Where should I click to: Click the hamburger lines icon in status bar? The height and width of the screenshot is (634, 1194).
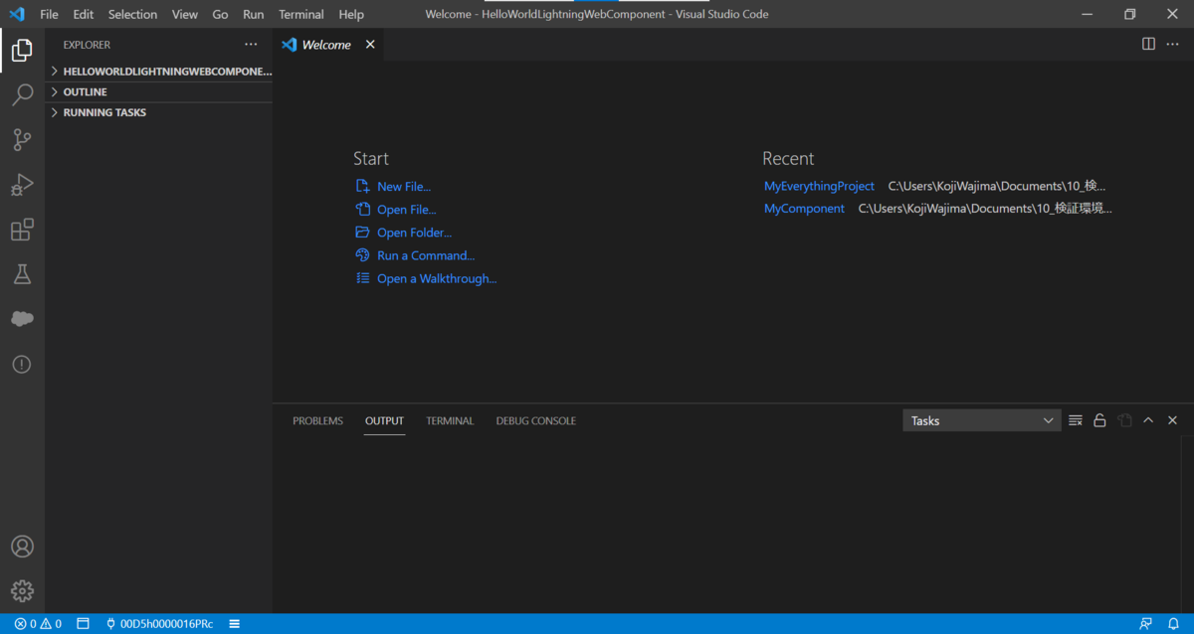tap(235, 624)
